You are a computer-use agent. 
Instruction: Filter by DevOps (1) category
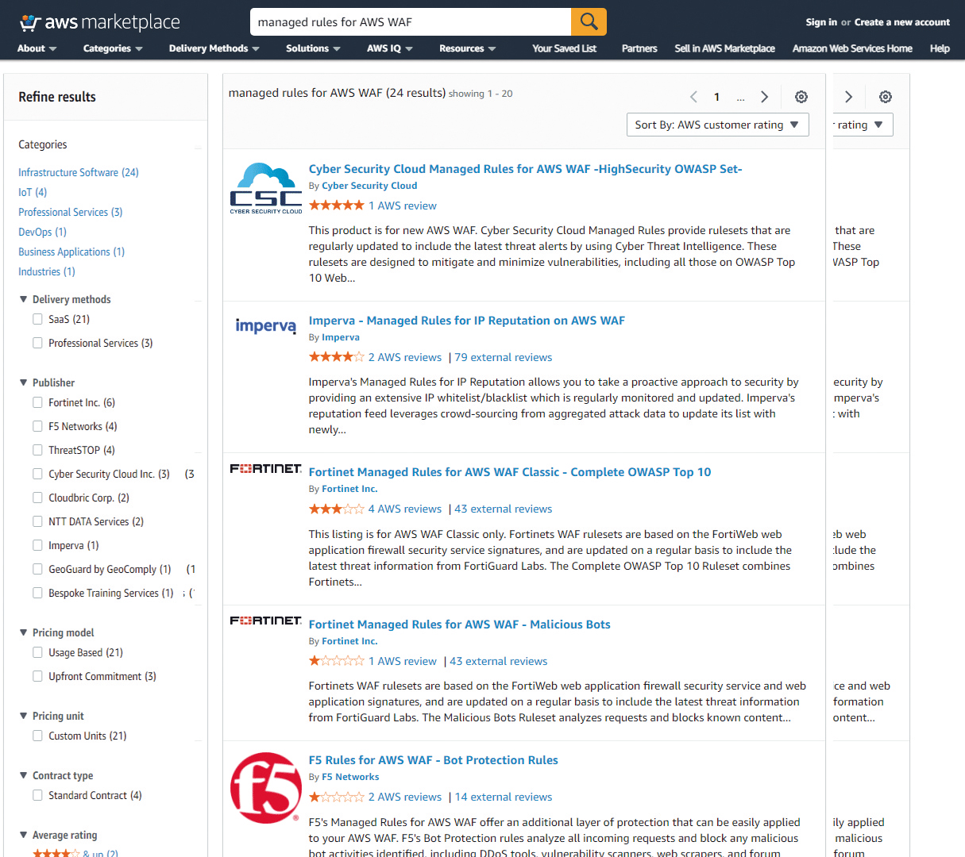pyautogui.click(x=42, y=232)
